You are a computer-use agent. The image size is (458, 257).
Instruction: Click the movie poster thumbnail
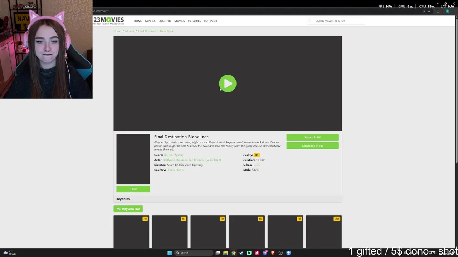133,159
